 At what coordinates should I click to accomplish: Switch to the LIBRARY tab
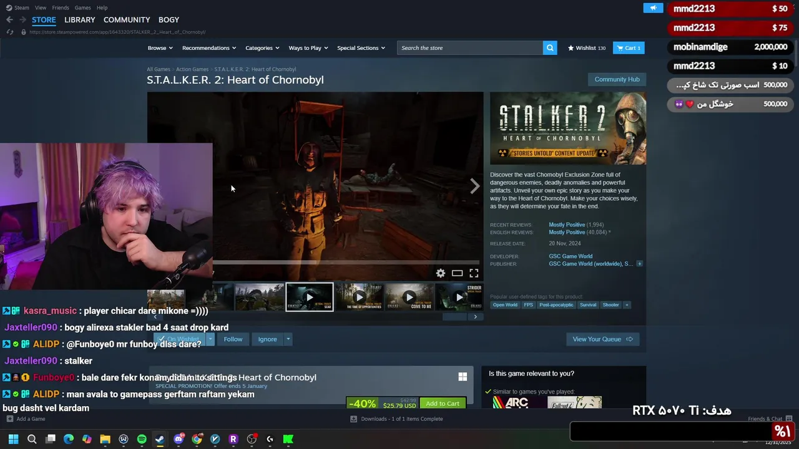click(80, 20)
